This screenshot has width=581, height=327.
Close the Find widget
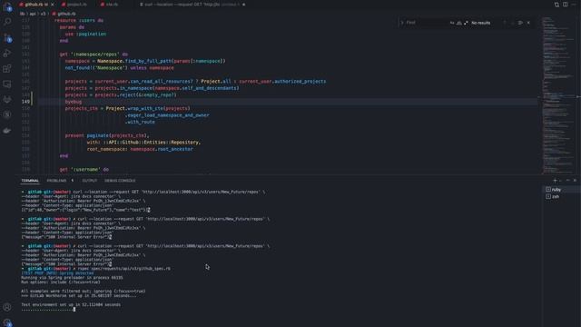528,23
